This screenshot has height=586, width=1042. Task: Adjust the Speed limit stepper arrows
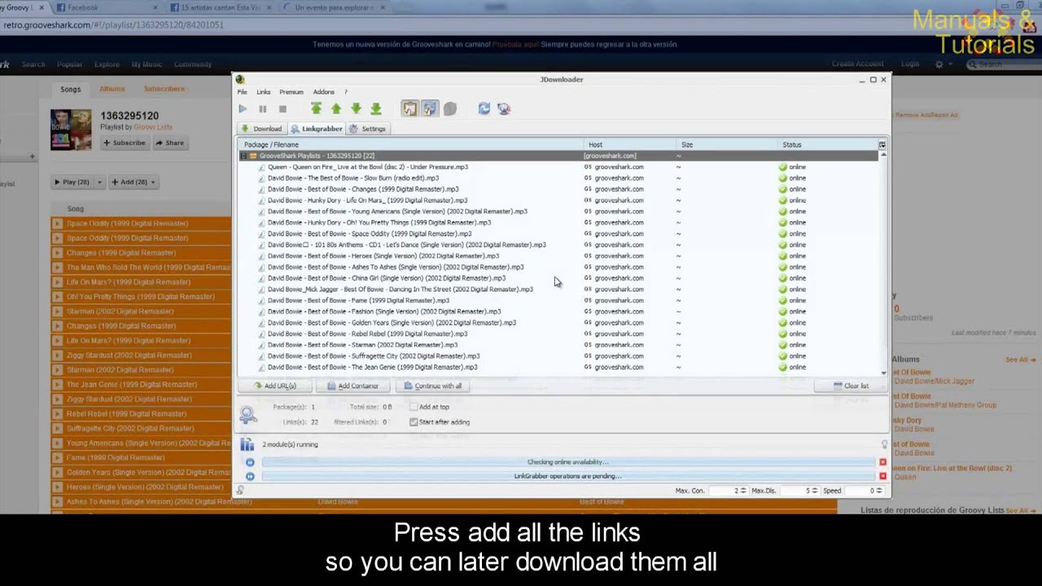878,491
